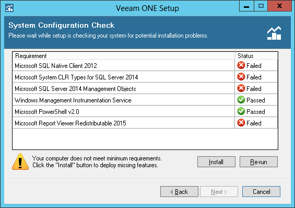Click Failed status text for Report Viewer
The image size is (295, 208).
[x=254, y=123]
